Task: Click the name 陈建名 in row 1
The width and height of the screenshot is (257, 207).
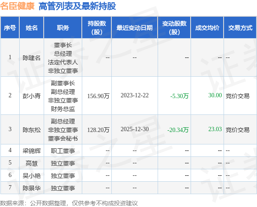Action: [32, 58]
